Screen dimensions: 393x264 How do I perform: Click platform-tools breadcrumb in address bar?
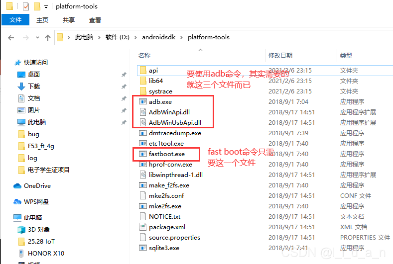pos(209,37)
